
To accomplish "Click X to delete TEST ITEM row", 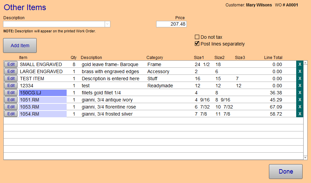I will point(300,79).
